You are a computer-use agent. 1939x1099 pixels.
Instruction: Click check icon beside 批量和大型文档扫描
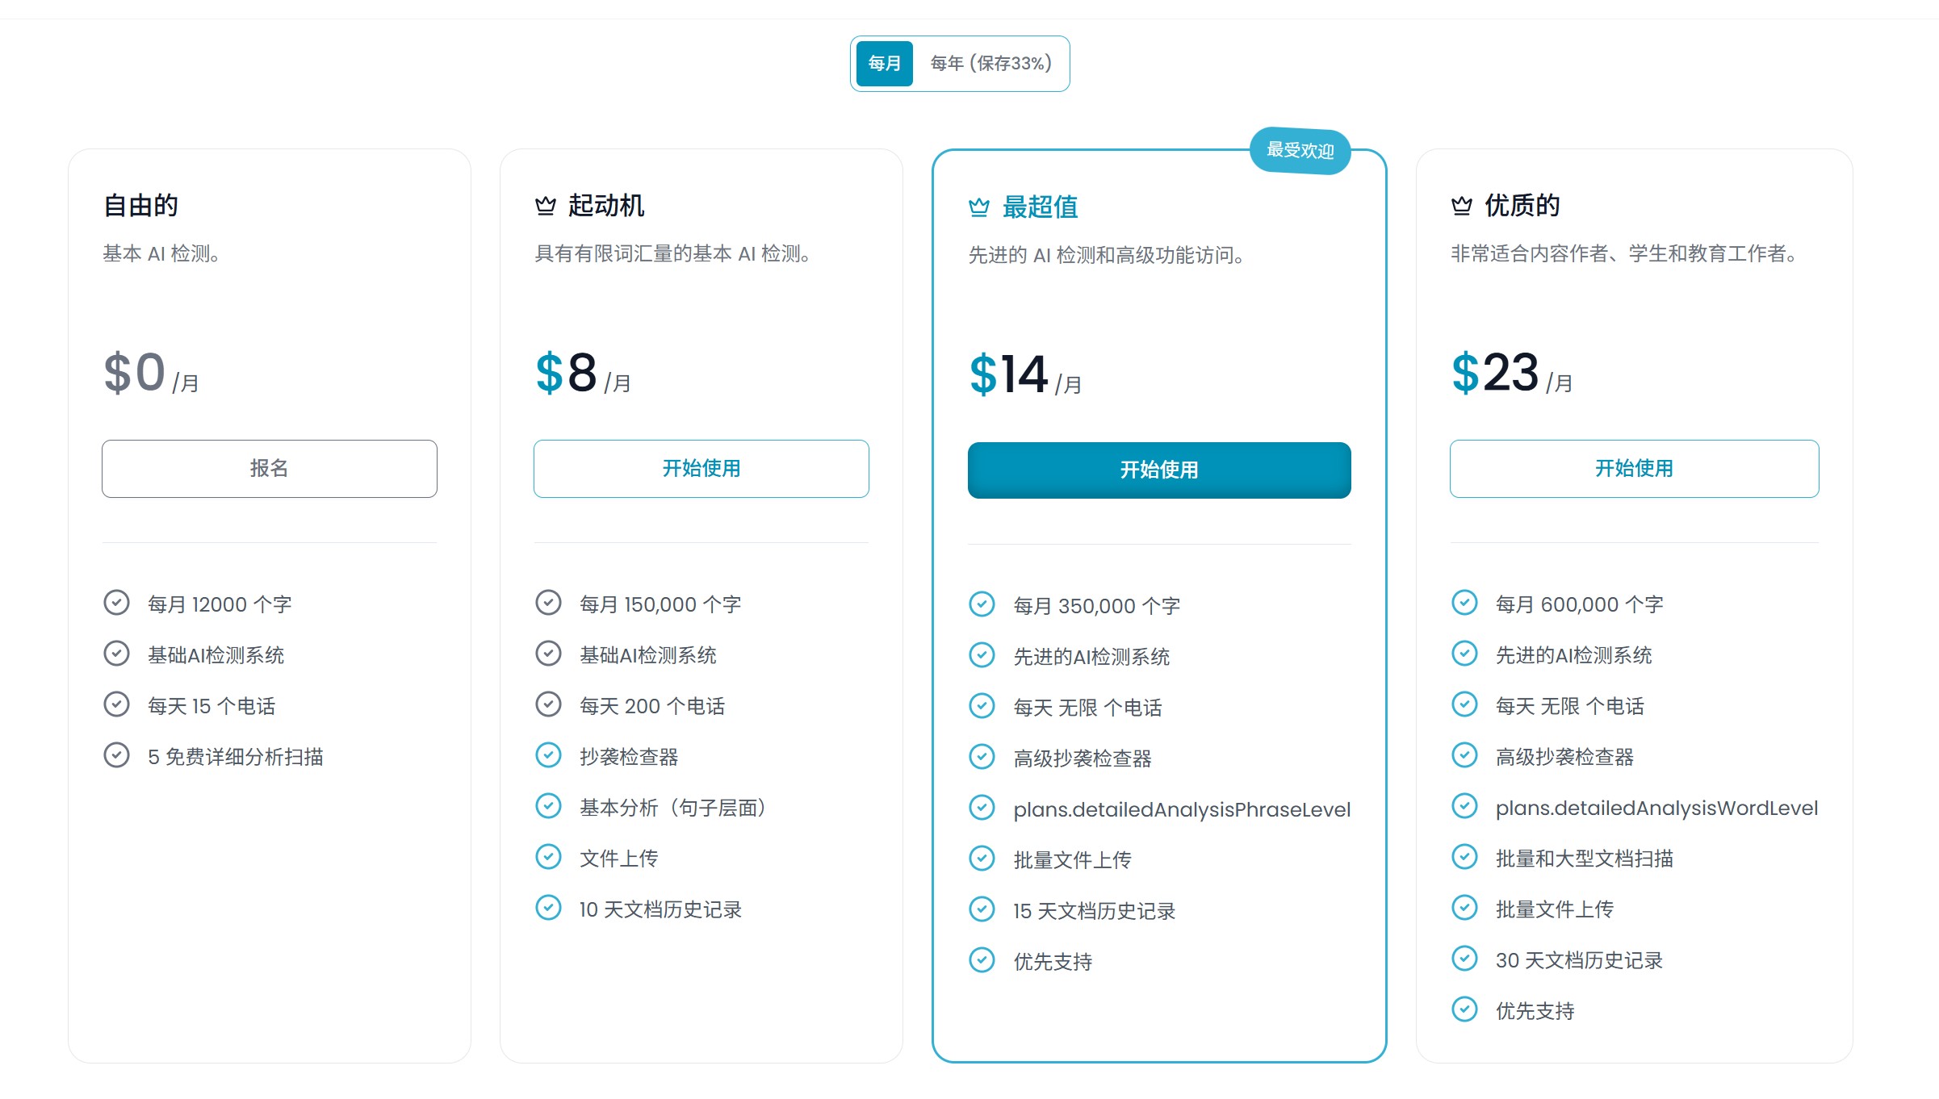(x=1464, y=857)
